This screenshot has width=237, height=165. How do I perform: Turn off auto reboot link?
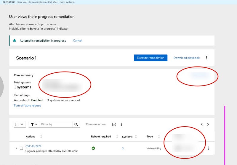27,106
